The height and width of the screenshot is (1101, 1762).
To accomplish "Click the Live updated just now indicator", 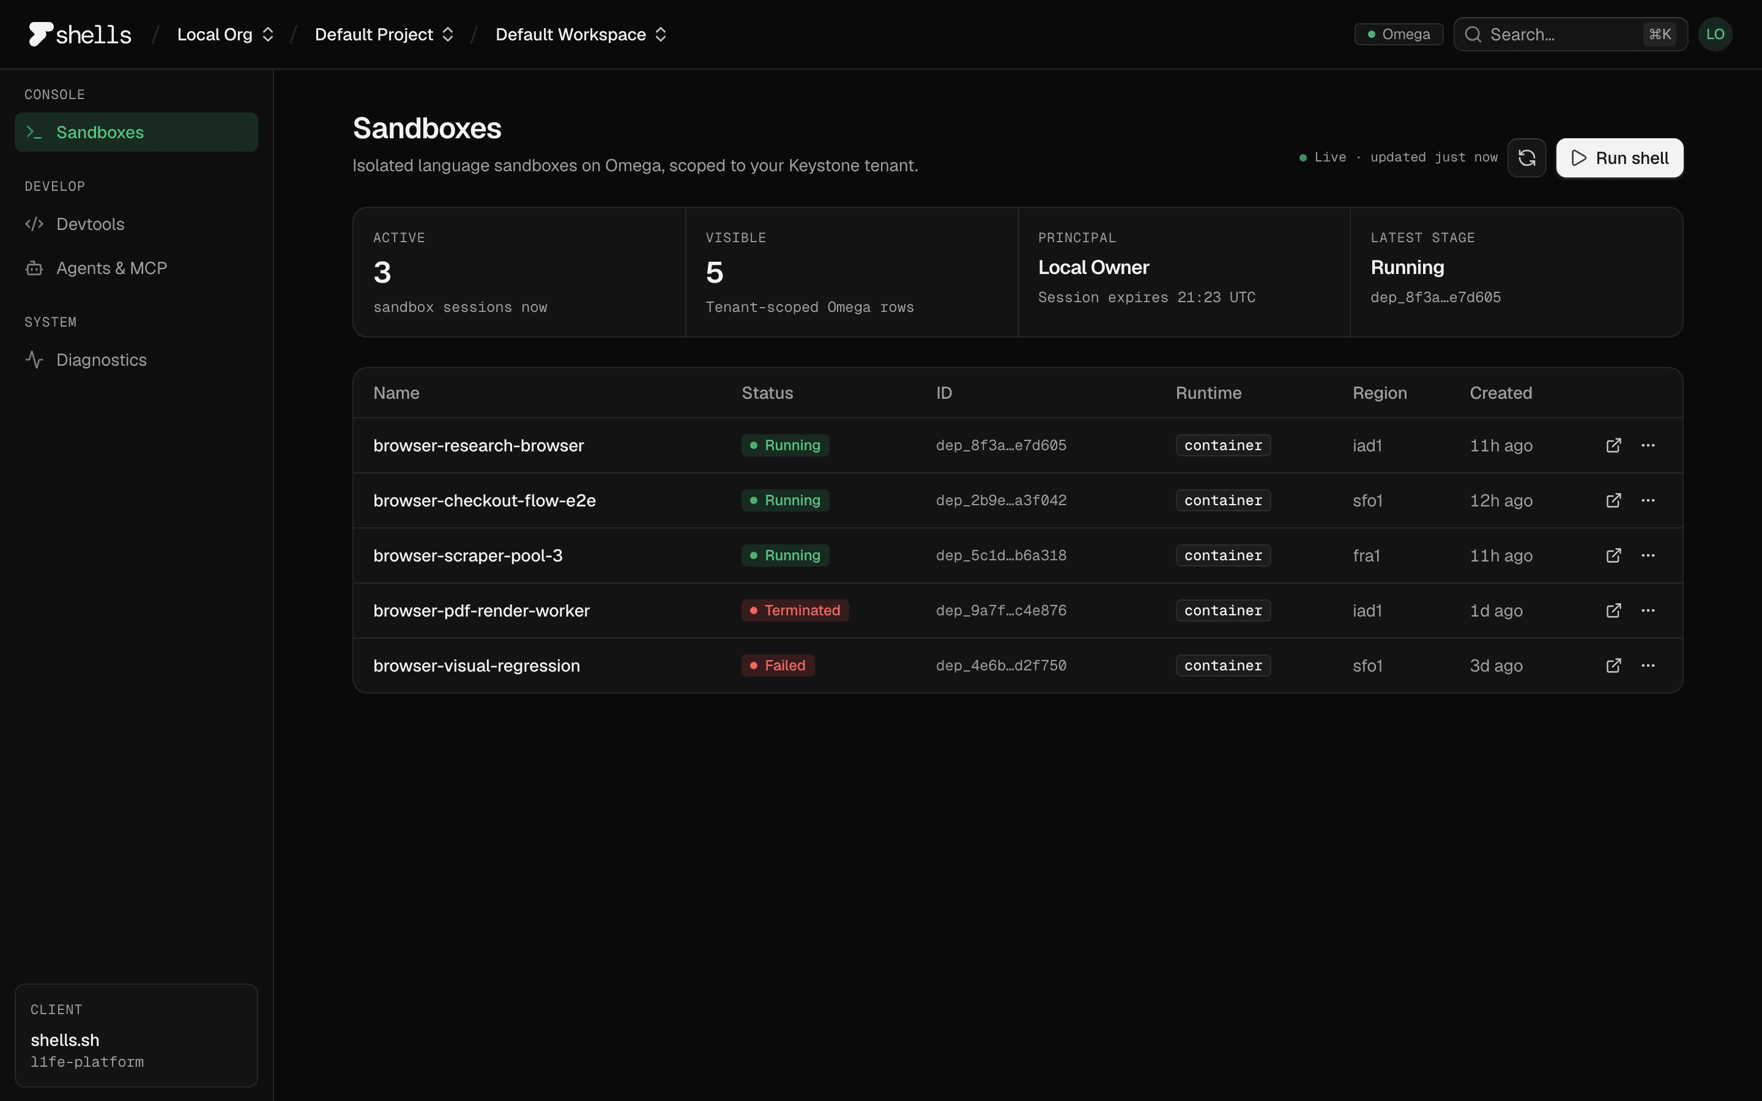I will pyautogui.click(x=1399, y=157).
